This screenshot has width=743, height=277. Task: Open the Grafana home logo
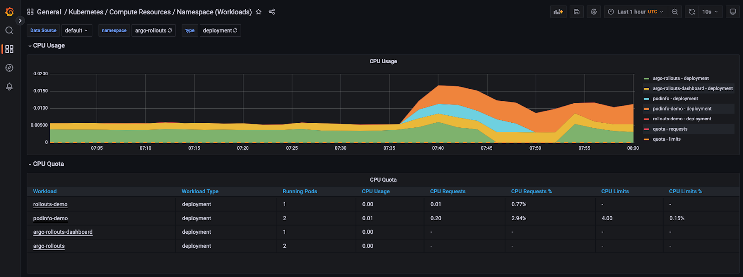[x=9, y=12]
